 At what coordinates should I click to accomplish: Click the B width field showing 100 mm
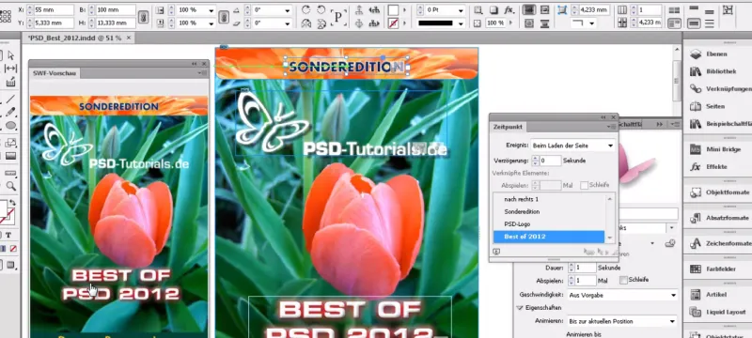[x=116, y=10]
